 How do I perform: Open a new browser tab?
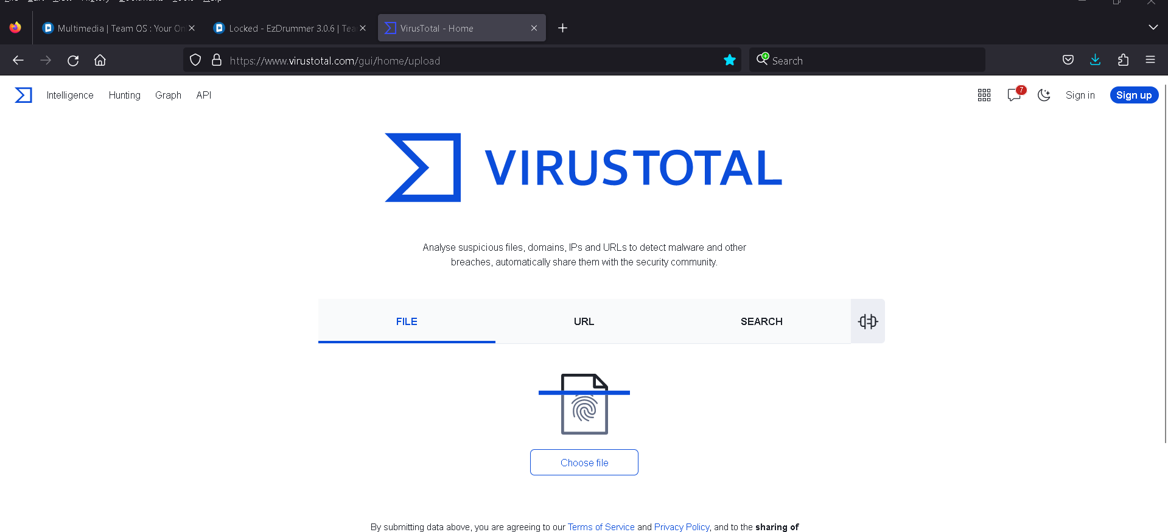tap(563, 28)
